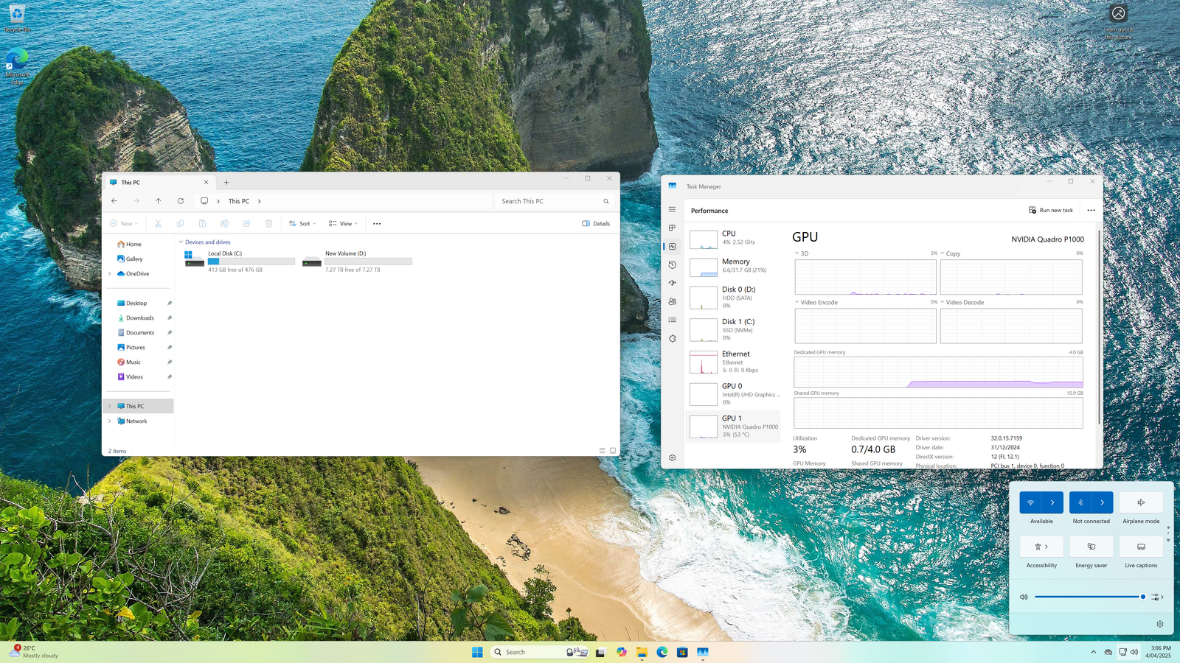Click the volume slider in Quick Settings
The image size is (1180, 663).
pyautogui.click(x=1088, y=597)
